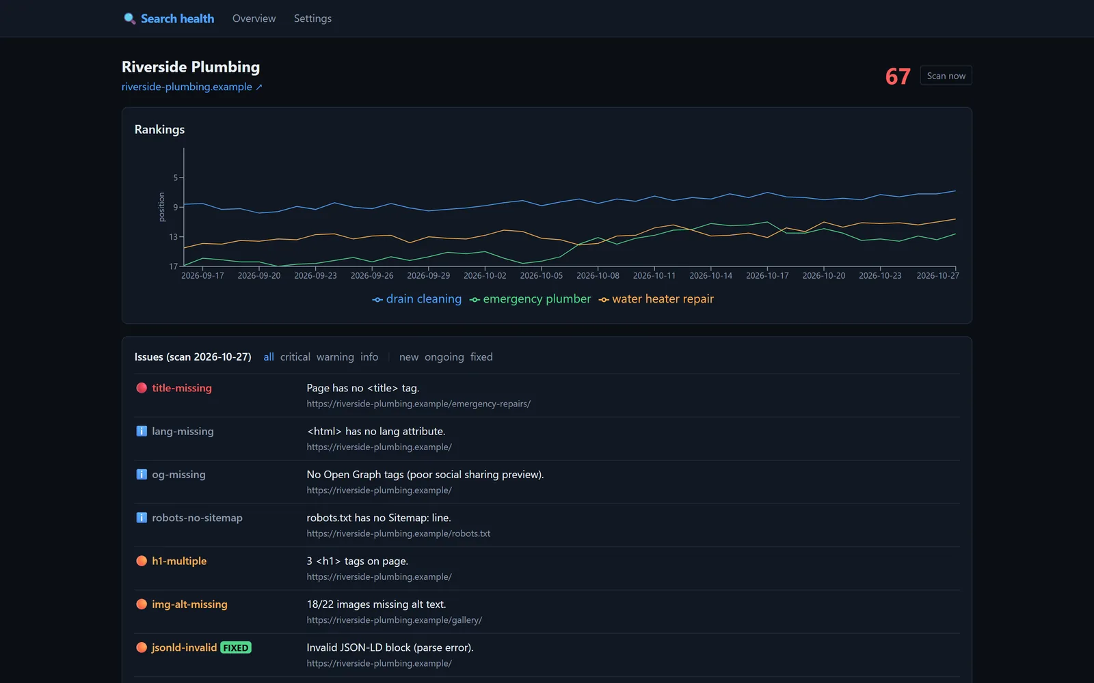Click the 'Page has no <title> tag.' description

363,388
